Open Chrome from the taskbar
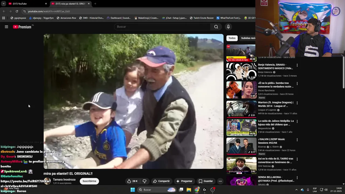The width and height of the screenshot is (345, 194). 197,190
